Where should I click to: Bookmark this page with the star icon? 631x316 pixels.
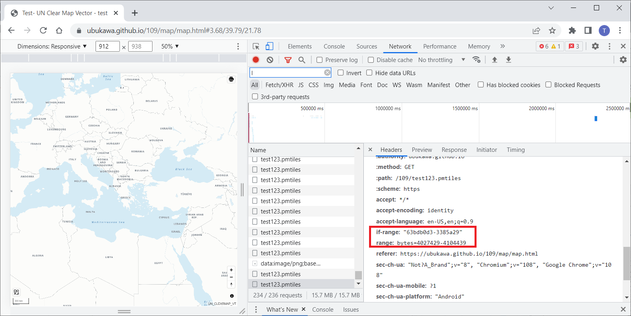[552, 31]
